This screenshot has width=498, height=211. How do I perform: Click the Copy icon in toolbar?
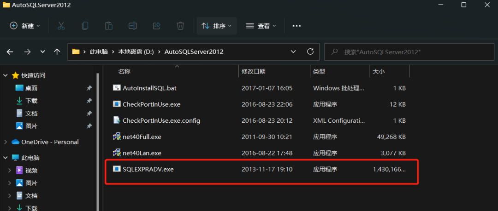click(x=85, y=26)
